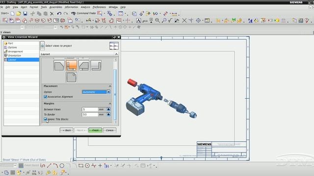Click the New file icon
The height and width of the screenshot is (176, 314).
click(12, 13)
